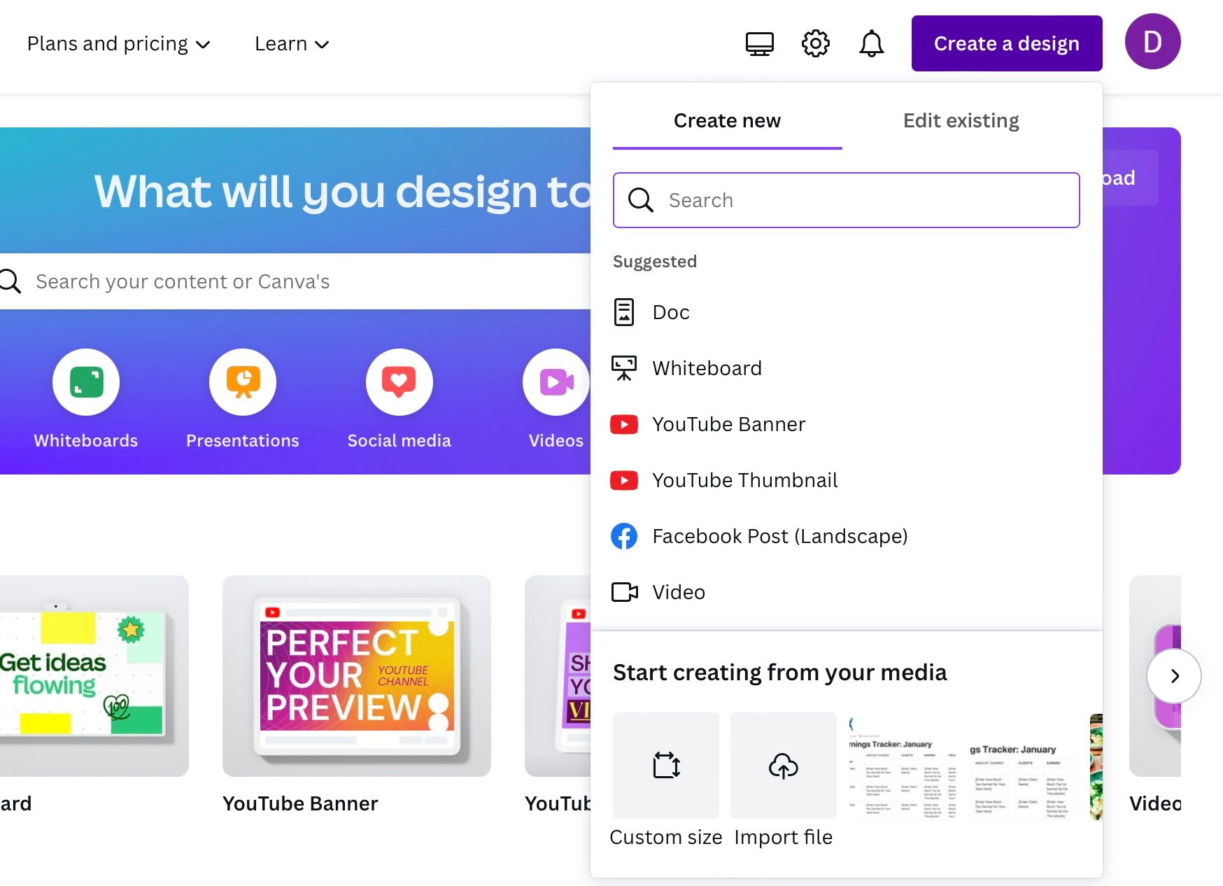This screenshot has width=1223, height=886.
Task: Open notifications bell
Action: (x=872, y=43)
